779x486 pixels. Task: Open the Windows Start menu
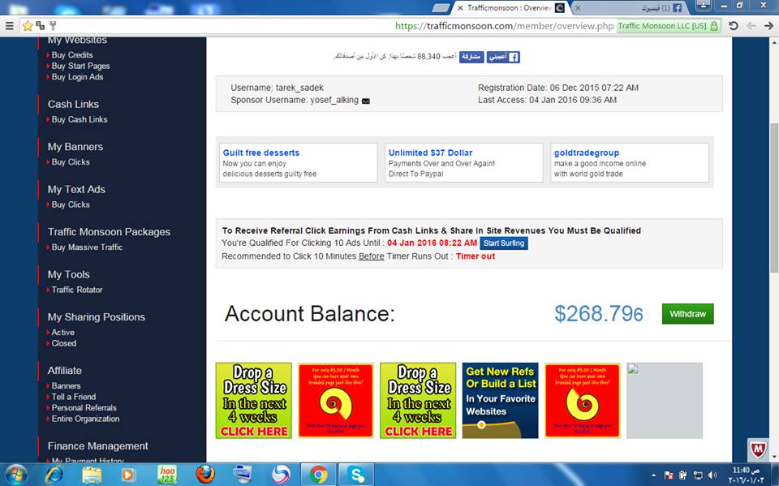pyautogui.click(x=16, y=475)
